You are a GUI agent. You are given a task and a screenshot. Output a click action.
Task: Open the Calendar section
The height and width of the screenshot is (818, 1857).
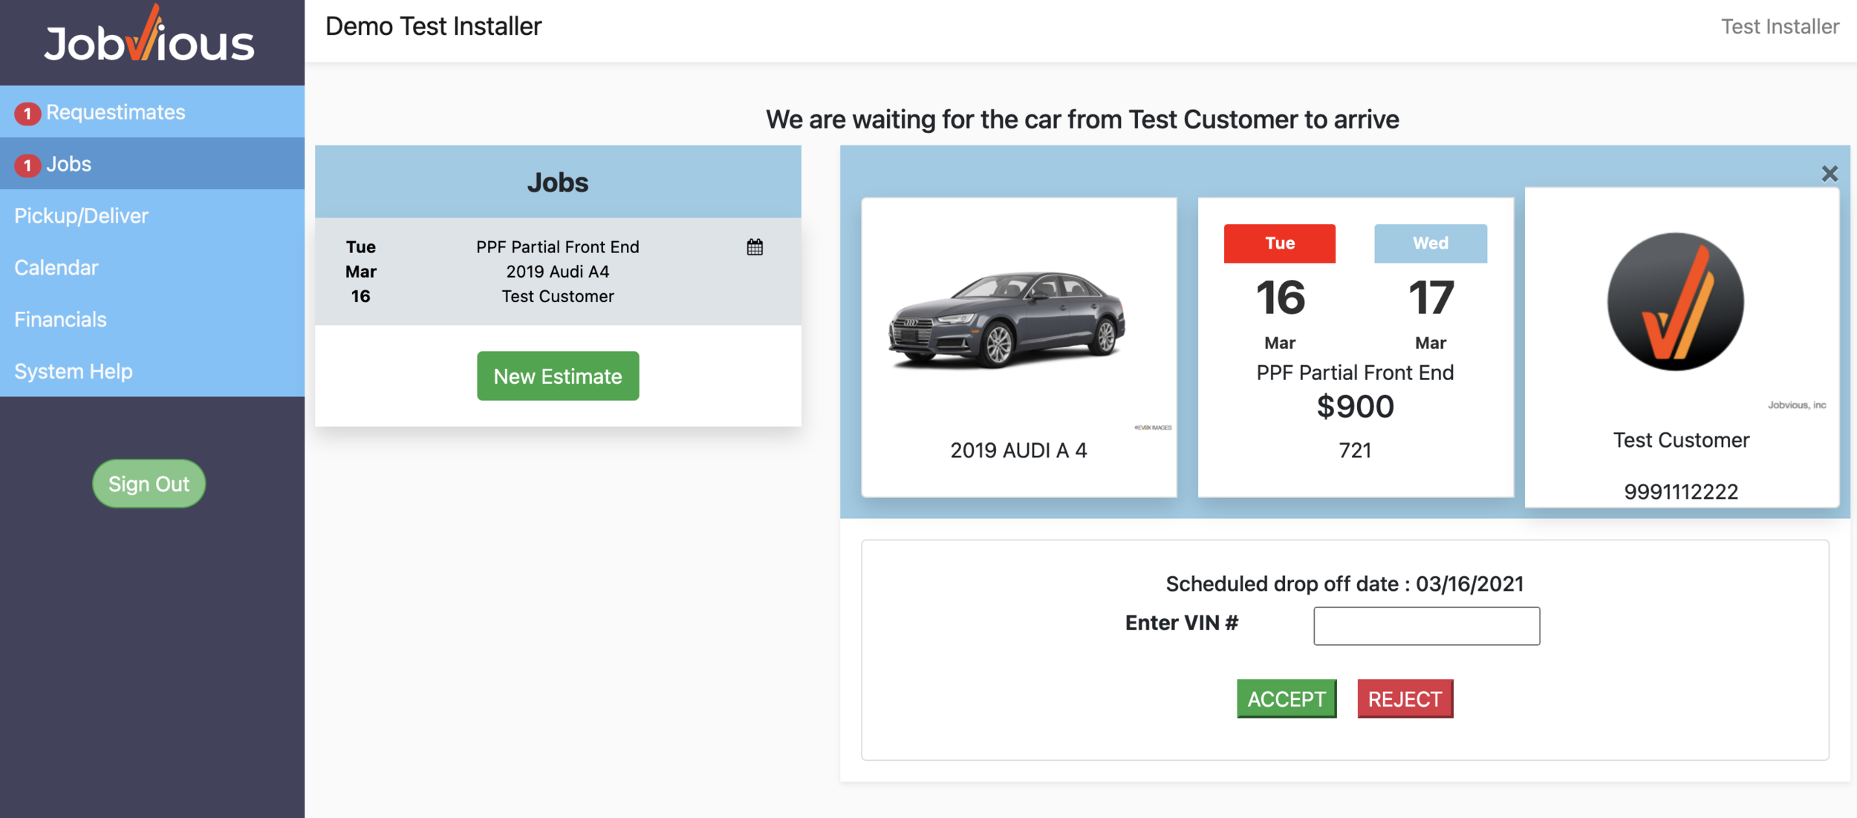tap(56, 267)
